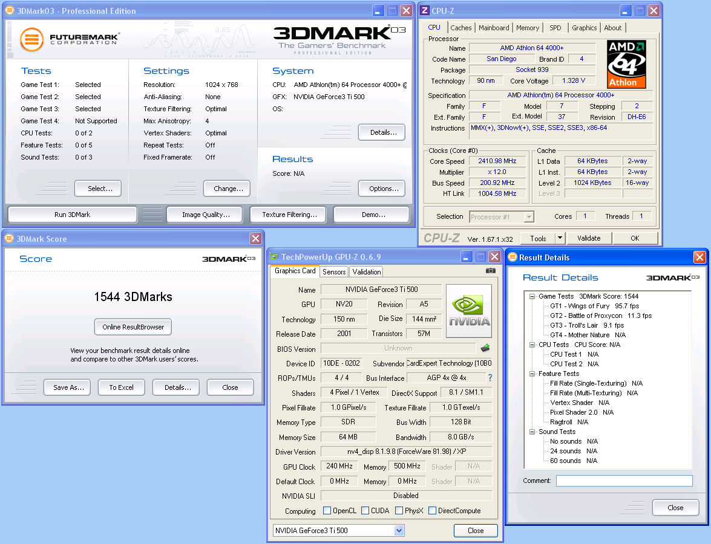
Task: Select the GT1 - Wings of Fury result row
Action: (x=594, y=306)
